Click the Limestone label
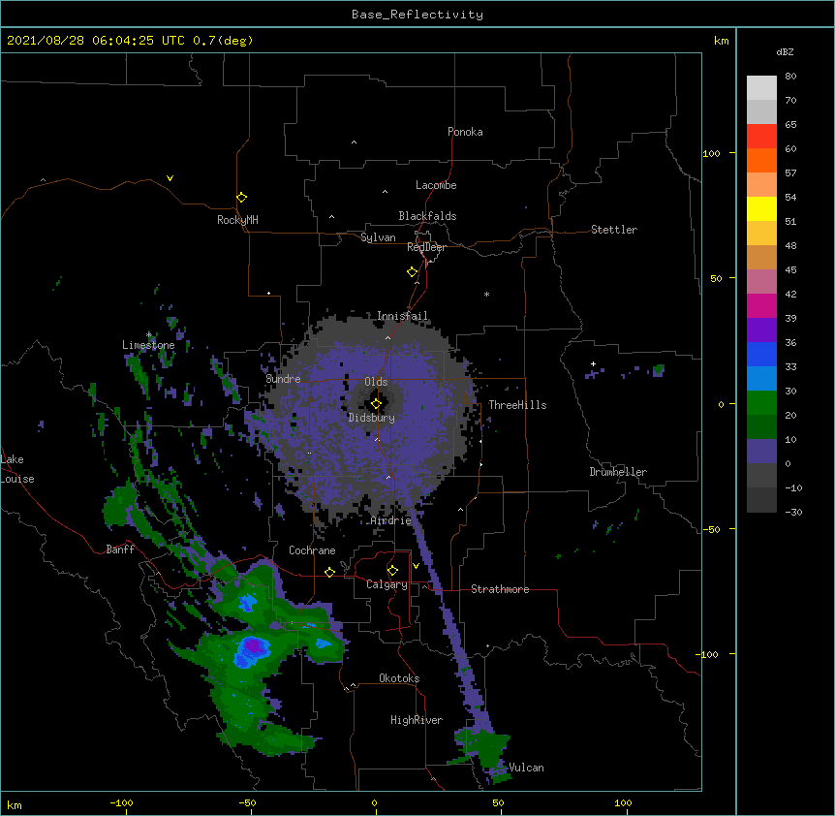Screen dimensions: 835x816 point(148,345)
